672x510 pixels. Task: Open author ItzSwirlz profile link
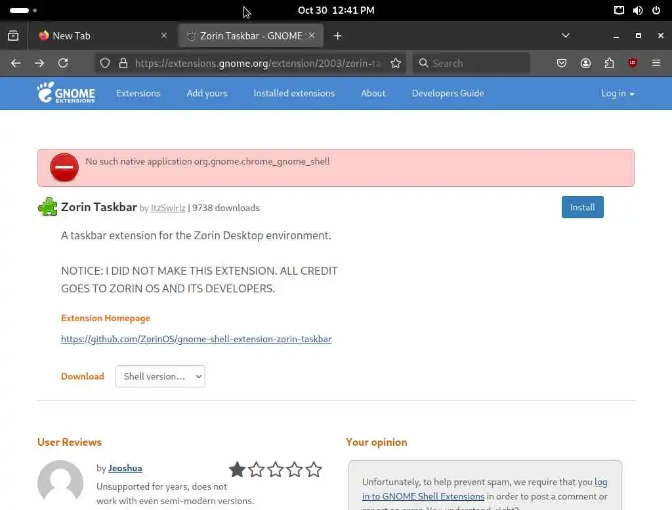click(x=168, y=208)
